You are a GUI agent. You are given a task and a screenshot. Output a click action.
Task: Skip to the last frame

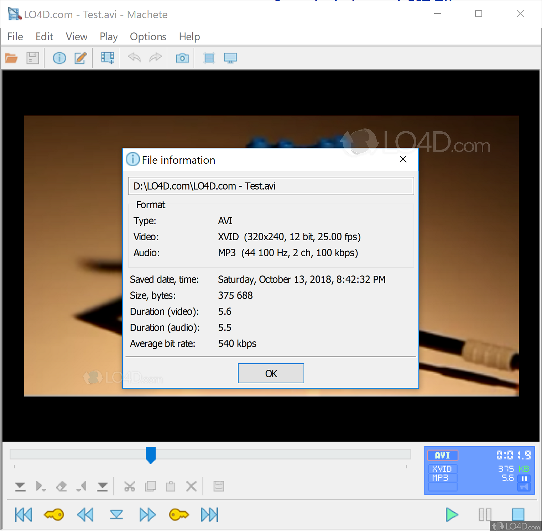click(x=210, y=515)
